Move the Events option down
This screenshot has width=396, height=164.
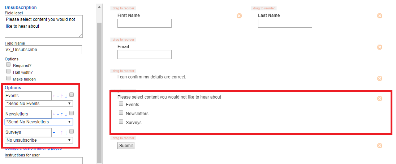pyautogui.click(x=66, y=96)
